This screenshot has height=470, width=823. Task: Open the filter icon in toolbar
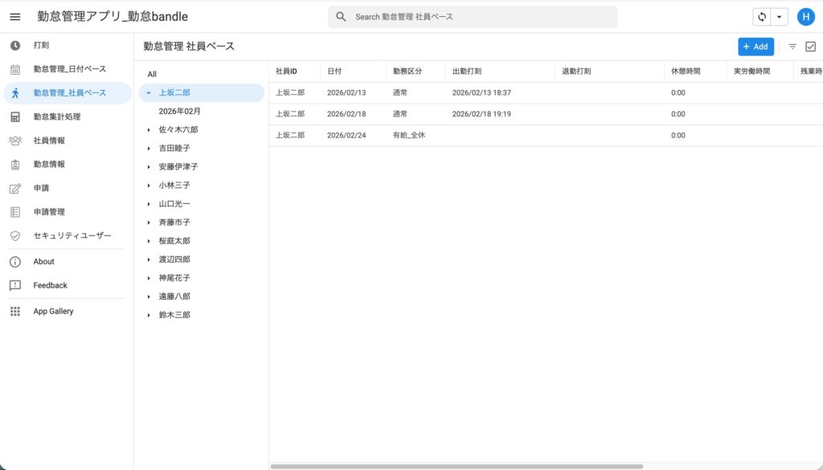792,47
